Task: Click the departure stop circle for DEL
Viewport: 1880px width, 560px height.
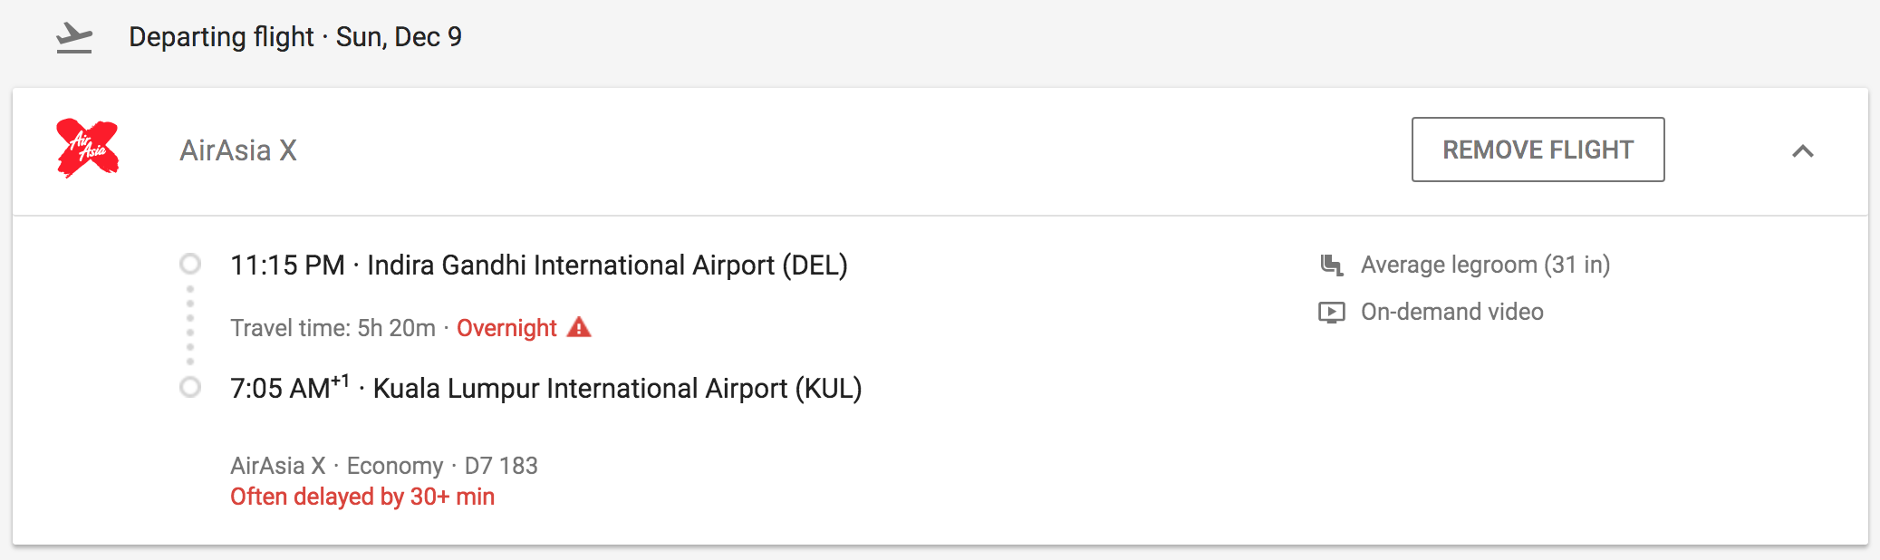Action: (x=190, y=264)
